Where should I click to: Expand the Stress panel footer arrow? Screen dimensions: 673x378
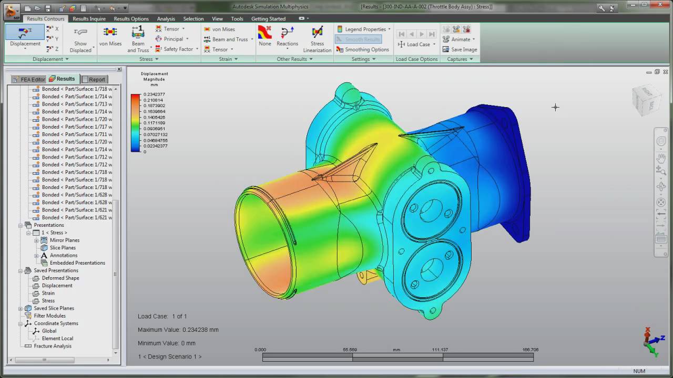157,59
